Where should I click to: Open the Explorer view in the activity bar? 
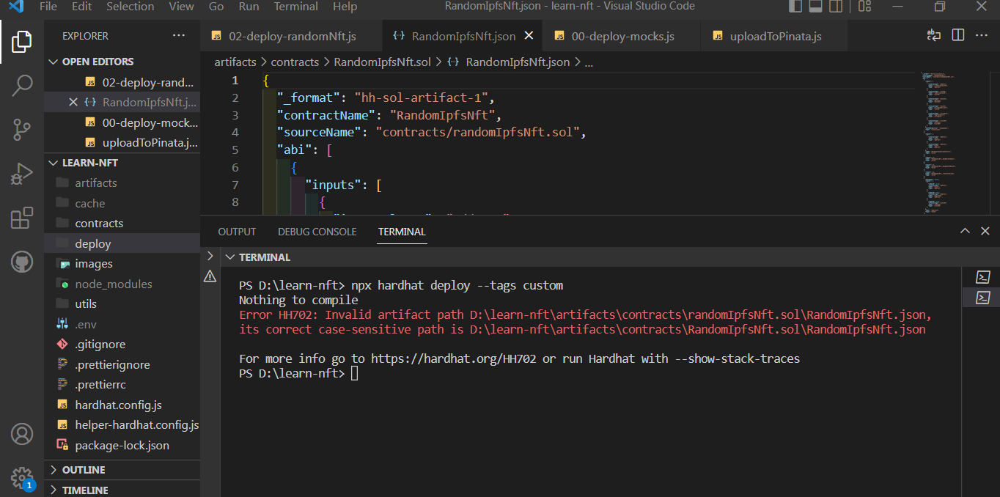click(x=22, y=41)
